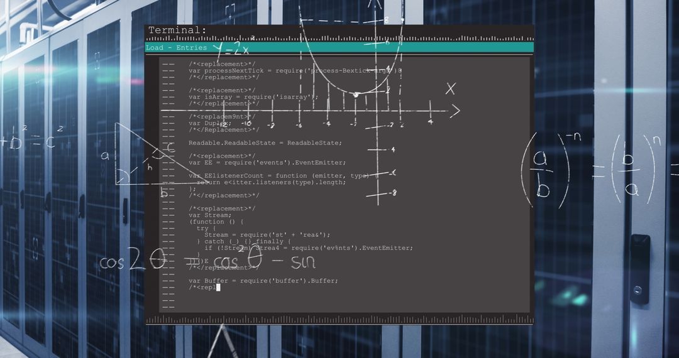
Task: Click the "var Buffer = require('buffer').Buffer;" line
Action: pos(263,281)
